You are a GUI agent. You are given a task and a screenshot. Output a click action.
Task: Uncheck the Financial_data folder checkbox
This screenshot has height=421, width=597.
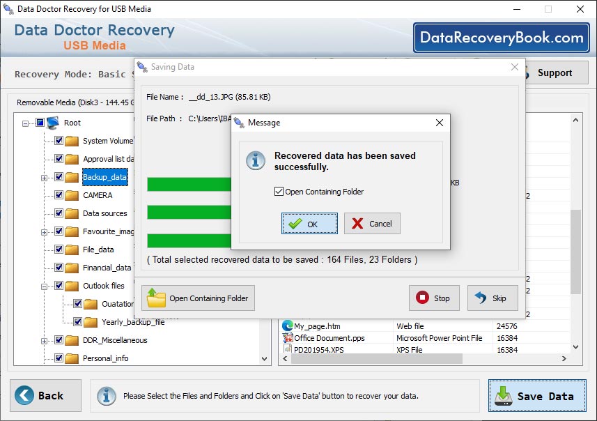point(59,268)
